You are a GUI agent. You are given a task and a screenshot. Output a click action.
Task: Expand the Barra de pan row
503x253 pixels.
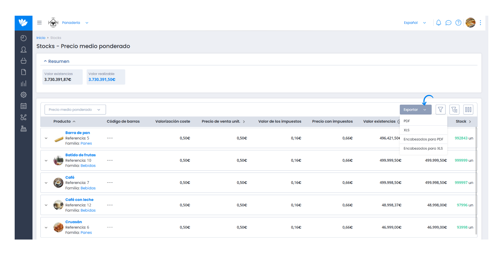[46, 138]
